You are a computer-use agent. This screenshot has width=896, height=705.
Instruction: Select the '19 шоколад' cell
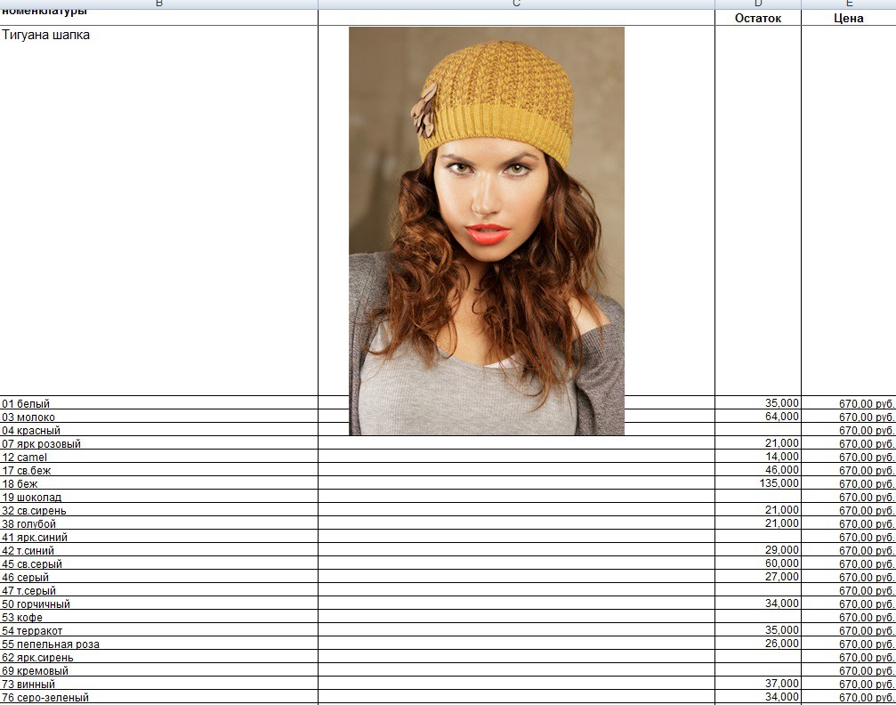[x=159, y=497]
